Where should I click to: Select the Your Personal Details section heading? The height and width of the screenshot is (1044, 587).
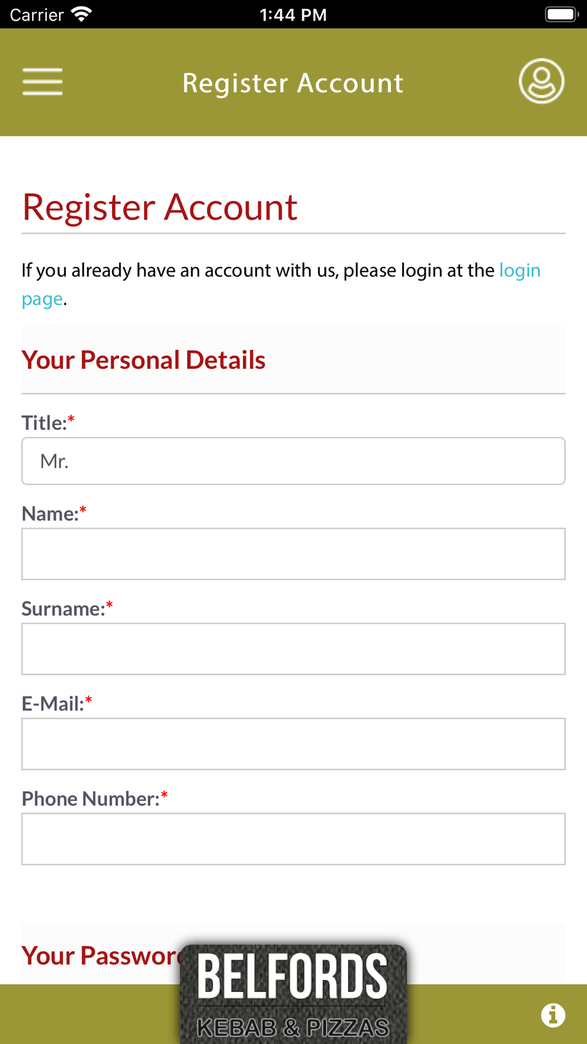tap(143, 360)
